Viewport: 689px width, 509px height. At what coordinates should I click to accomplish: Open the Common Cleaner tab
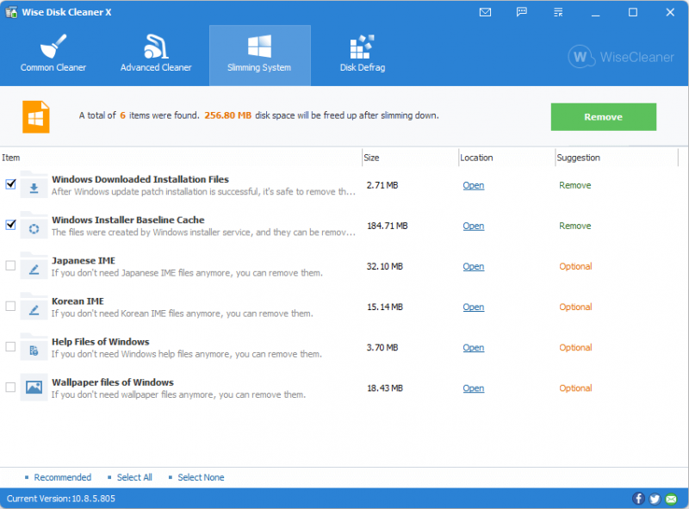[53, 55]
